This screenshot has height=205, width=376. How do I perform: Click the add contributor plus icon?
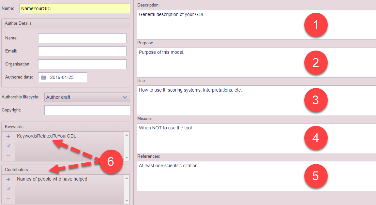pyautogui.click(x=8, y=179)
